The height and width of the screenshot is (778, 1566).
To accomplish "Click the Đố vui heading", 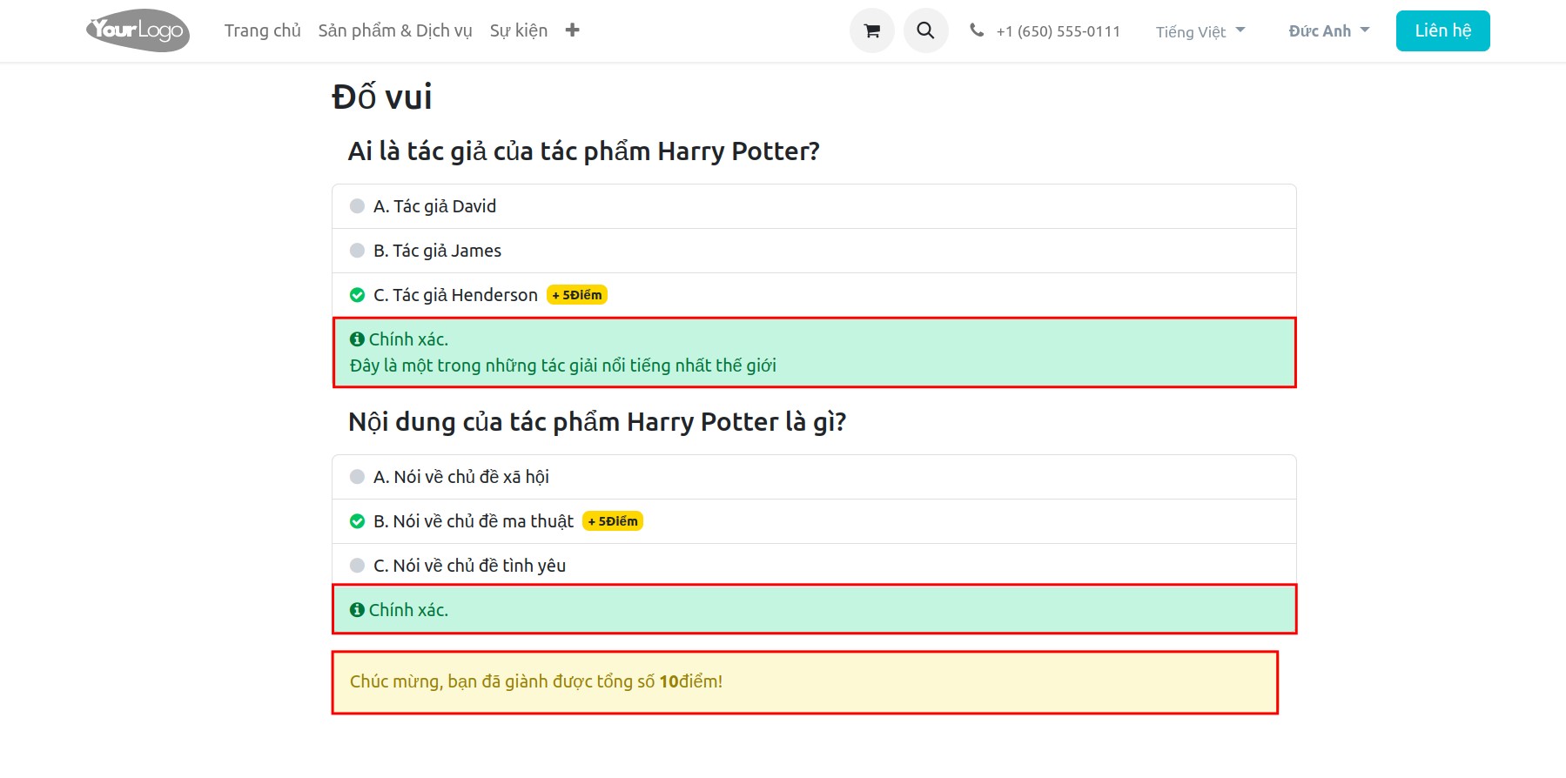I will [x=382, y=97].
